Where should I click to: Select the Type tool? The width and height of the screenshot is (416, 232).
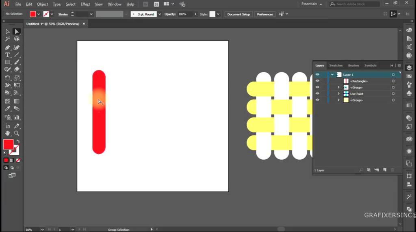pos(7,55)
